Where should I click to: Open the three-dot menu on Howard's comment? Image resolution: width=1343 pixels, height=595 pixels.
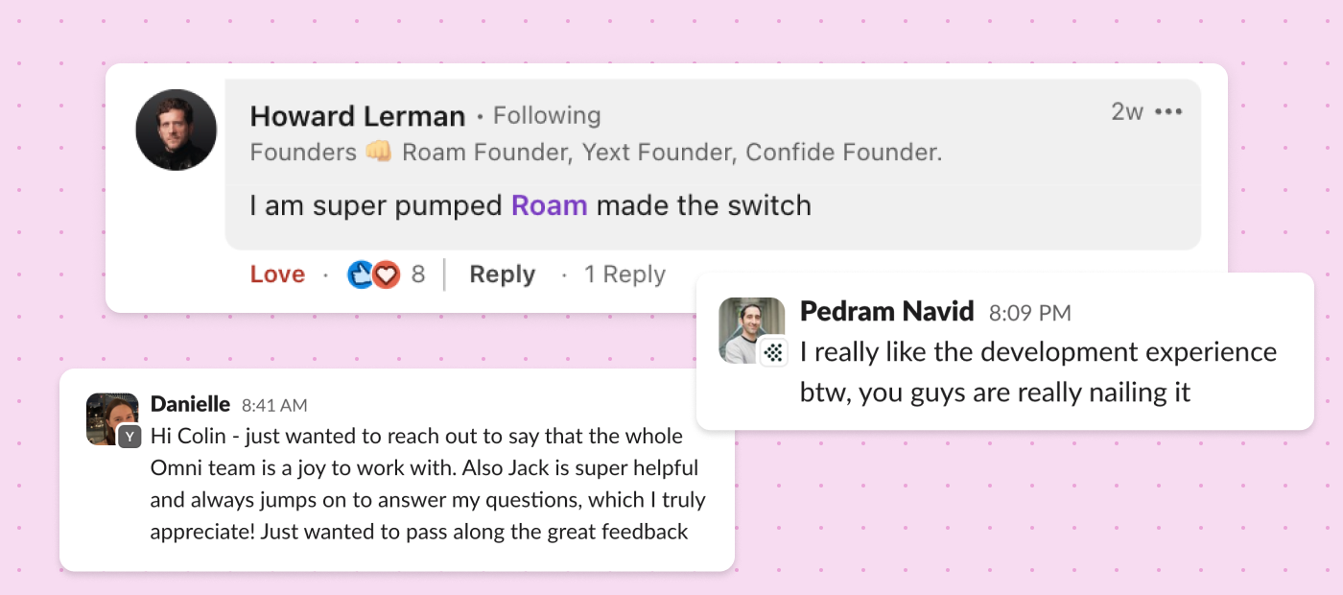[x=1168, y=112]
